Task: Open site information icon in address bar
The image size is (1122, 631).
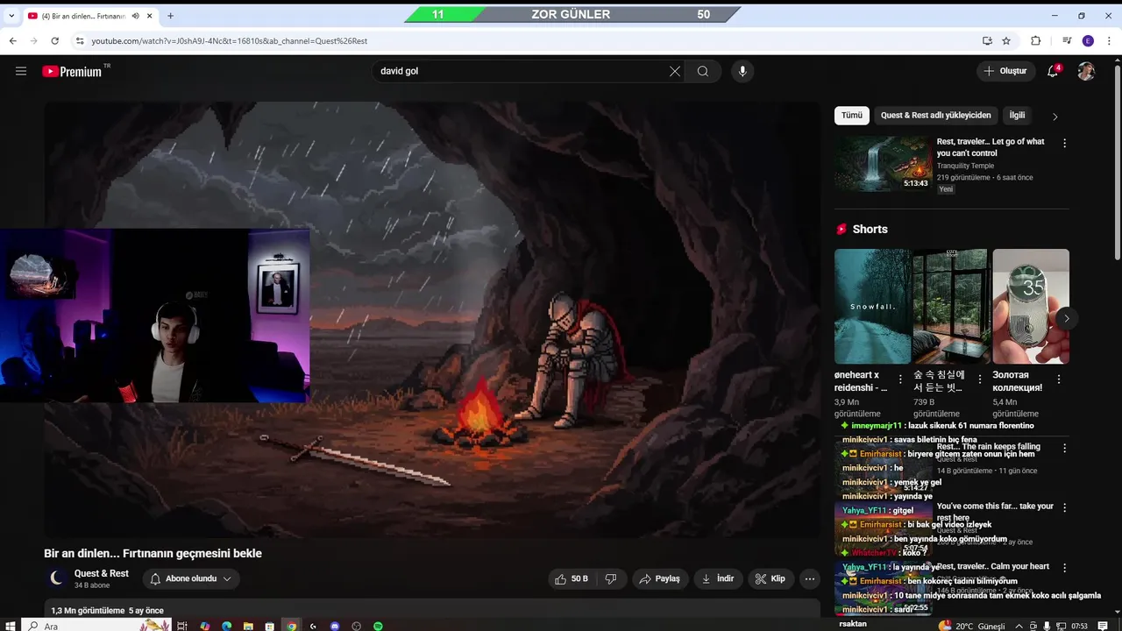Action: (x=80, y=40)
